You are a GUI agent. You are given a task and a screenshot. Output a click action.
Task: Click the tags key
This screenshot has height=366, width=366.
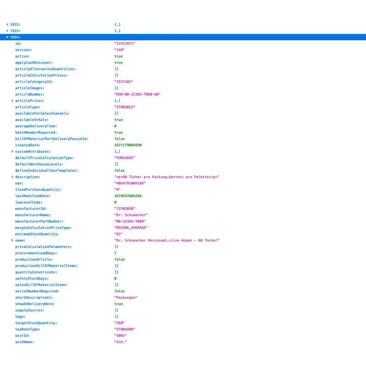[x=21, y=317]
